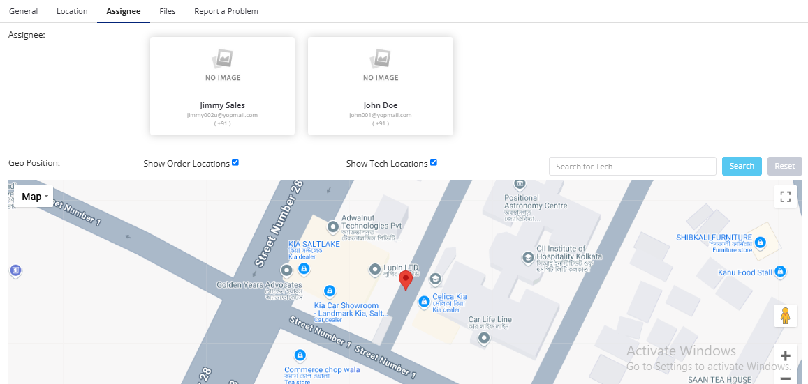Select the Street View pegman icon
808x384 pixels.
(786, 316)
